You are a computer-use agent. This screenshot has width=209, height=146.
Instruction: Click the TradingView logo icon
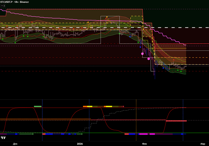click(3, 138)
